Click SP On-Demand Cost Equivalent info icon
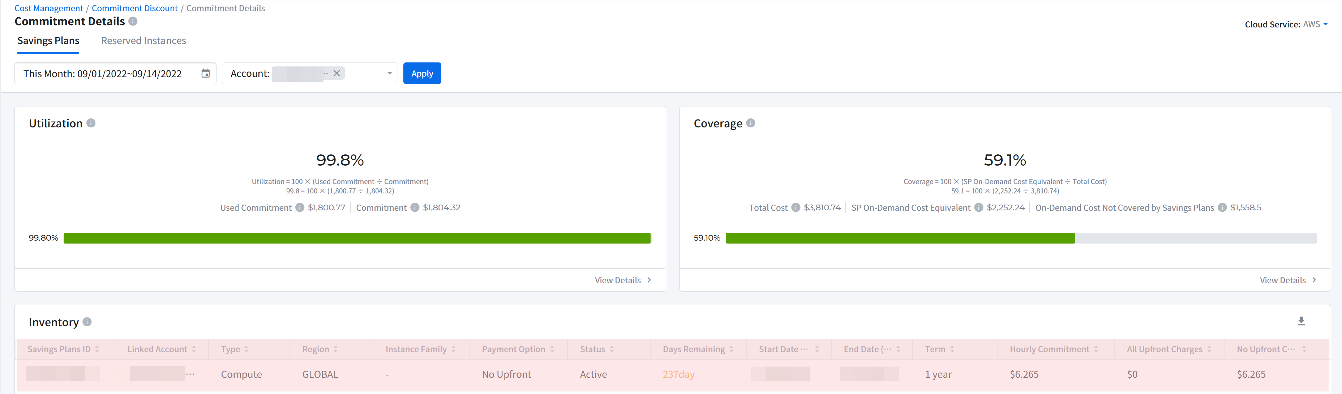Viewport: 1342px width, 394px height. coord(978,207)
